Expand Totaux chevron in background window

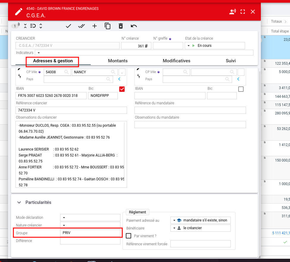click(286, 22)
